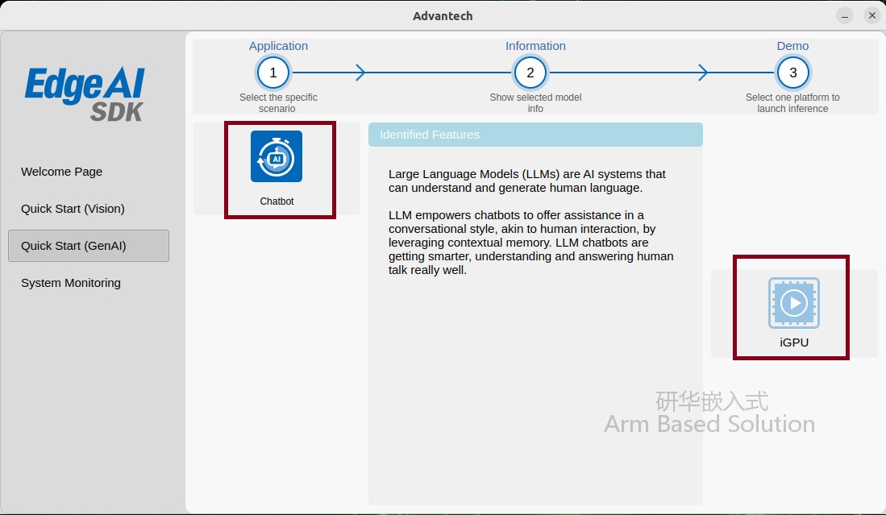Screen dimensions: 886x515
Task: Click 'Show selected model info' text
Action: click(x=535, y=103)
